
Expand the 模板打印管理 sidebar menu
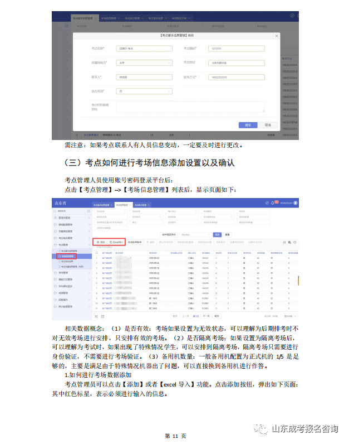tap(72, 279)
